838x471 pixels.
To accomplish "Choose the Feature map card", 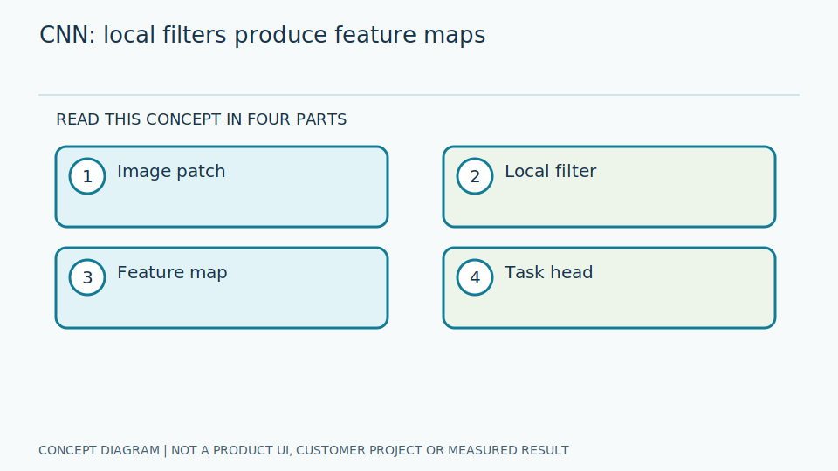I will tap(222, 288).
